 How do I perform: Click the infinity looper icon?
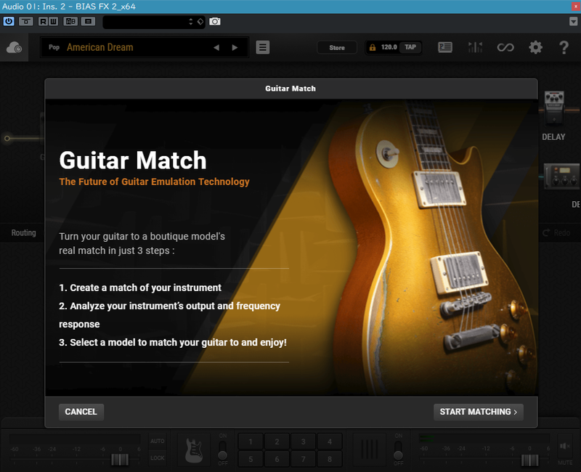click(x=505, y=47)
